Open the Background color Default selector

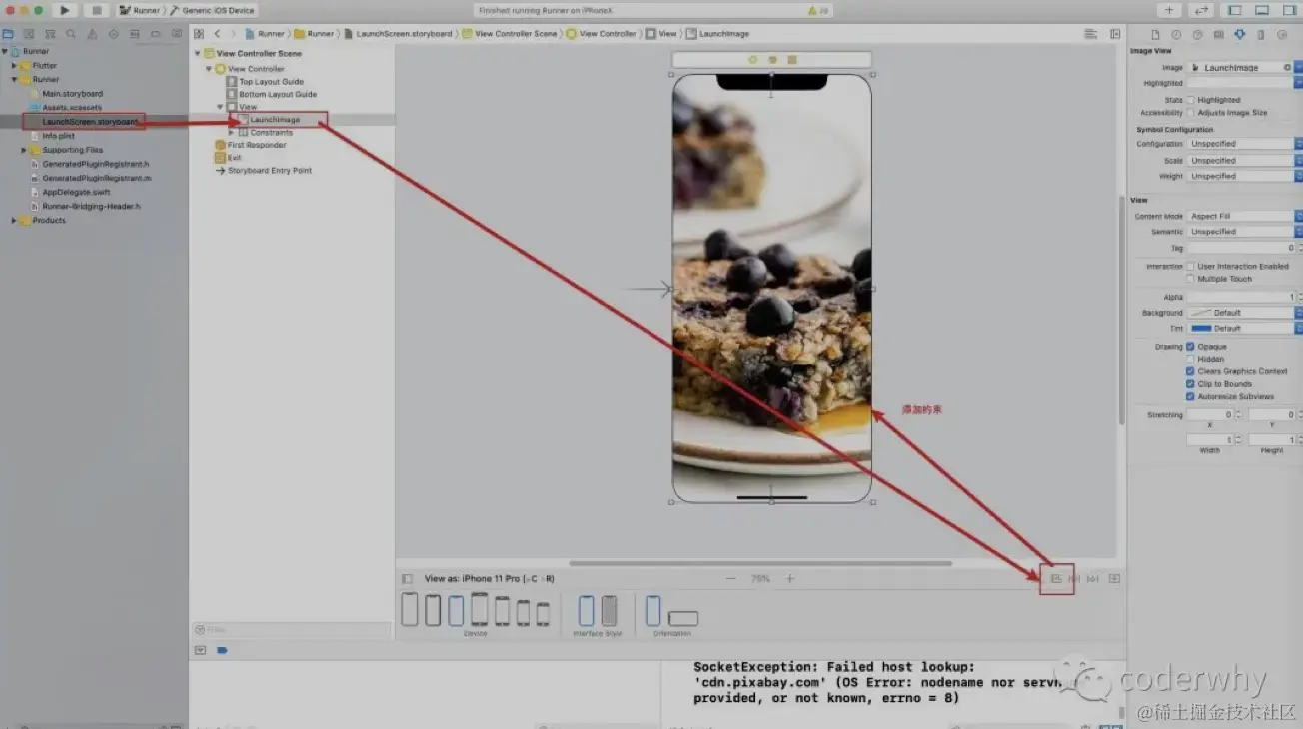pyautogui.click(x=1245, y=313)
